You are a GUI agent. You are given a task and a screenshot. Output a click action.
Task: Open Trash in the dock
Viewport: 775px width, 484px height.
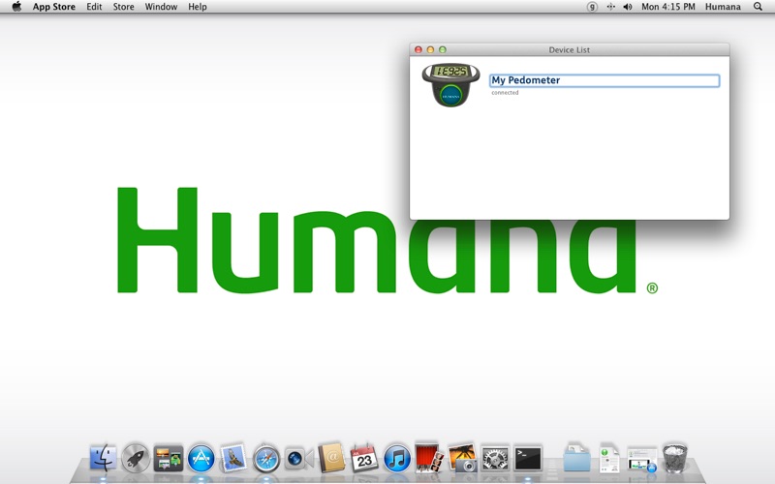[x=674, y=458]
